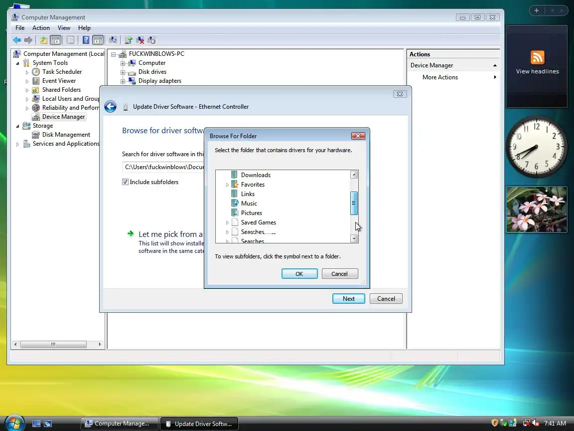Image resolution: width=574 pixels, height=431 pixels.
Task: Click the scroll-down arrow in Browse folder list
Action: click(354, 238)
